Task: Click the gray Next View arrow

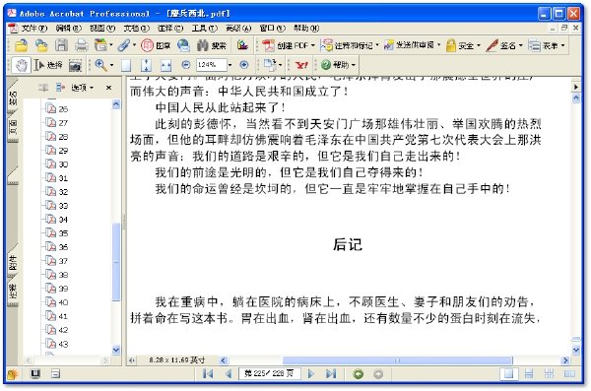Action: (x=378, y=374)
